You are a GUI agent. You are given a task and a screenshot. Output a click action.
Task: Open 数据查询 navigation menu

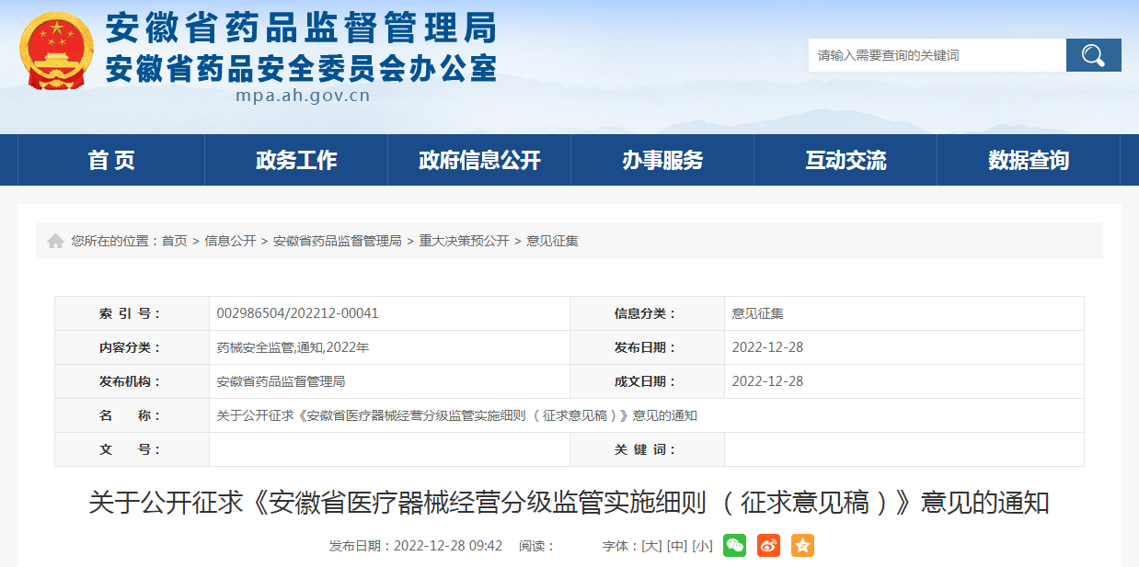[x=1029, y=160]
